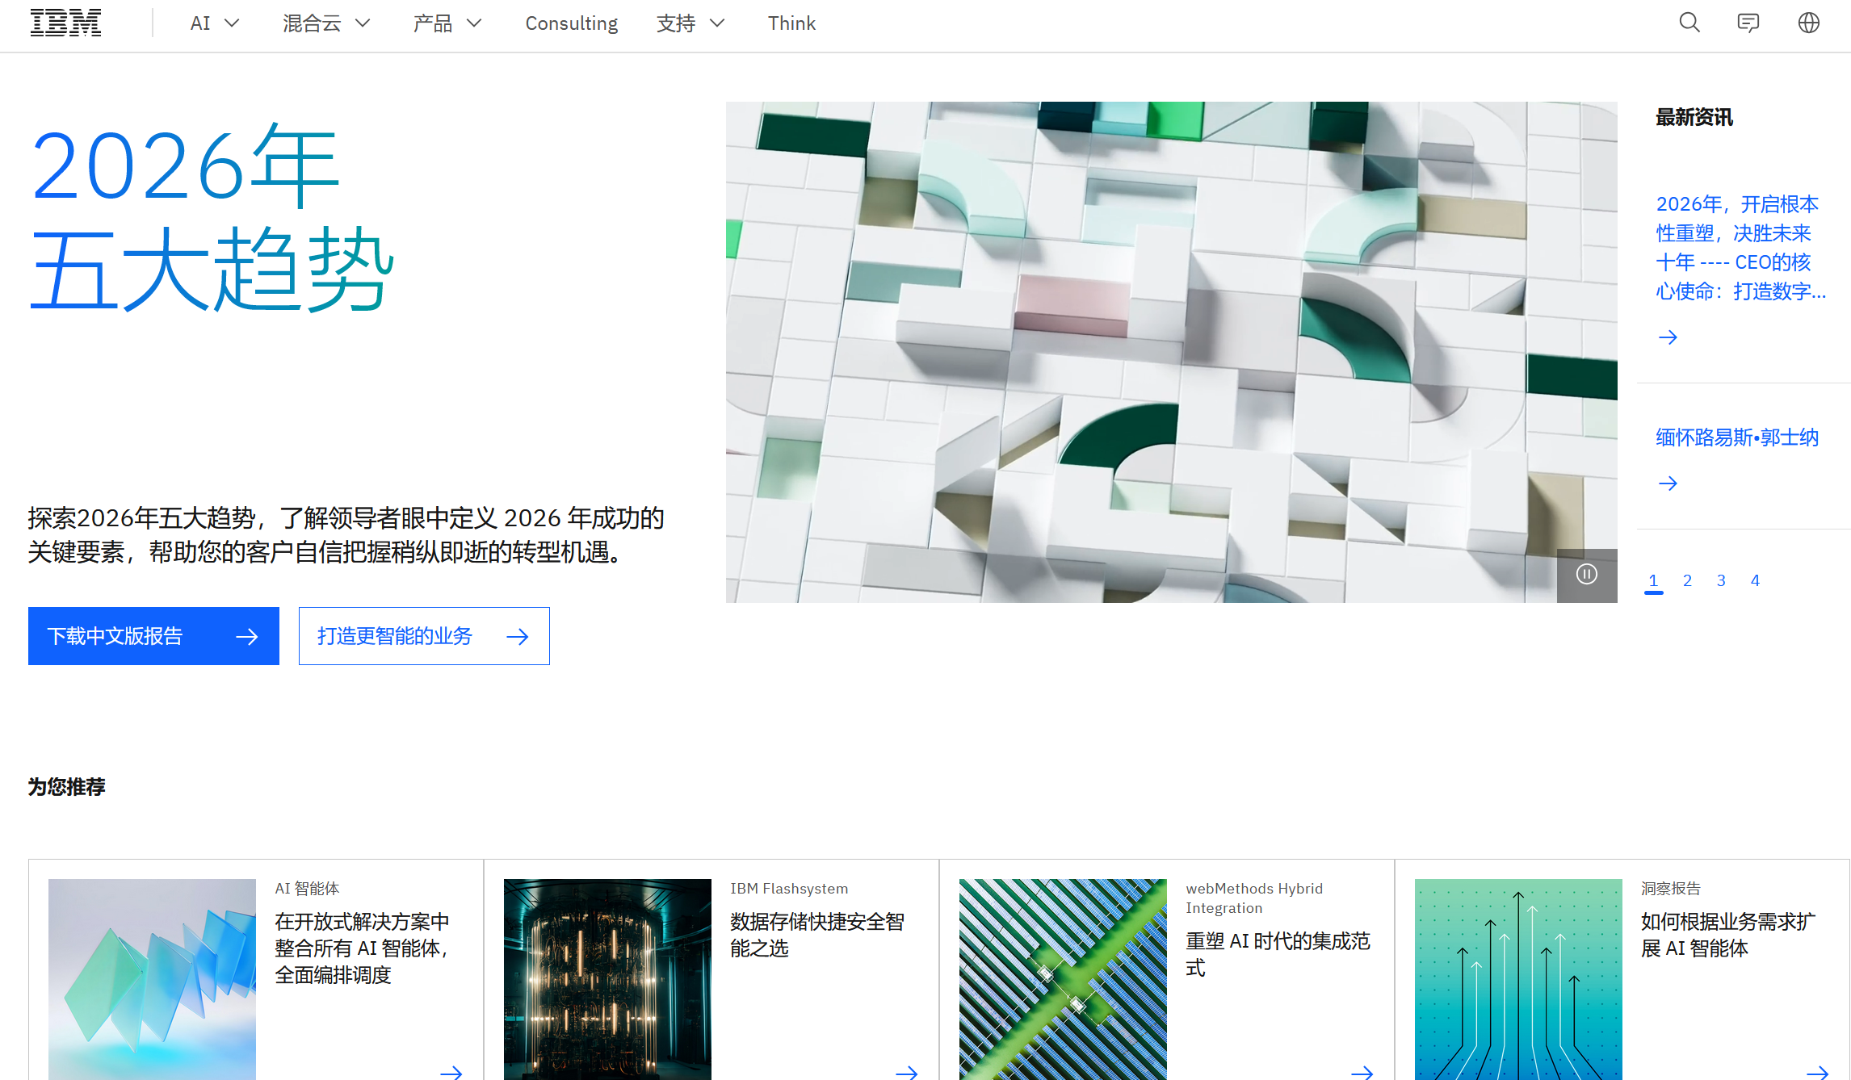Expand the 产品 navigation dropdown
Viewport: 1851px width, 1080px height.
pyautogui.click(x=447, y=23)
